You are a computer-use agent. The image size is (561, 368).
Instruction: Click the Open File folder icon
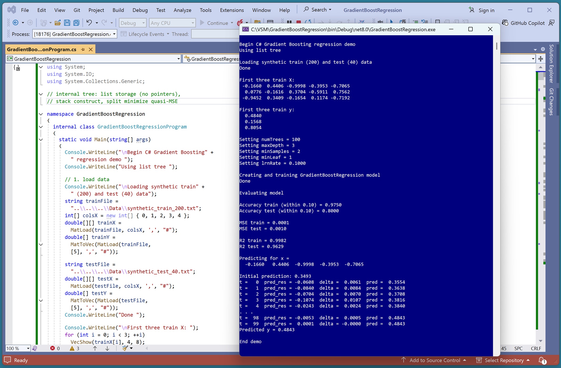click(x=58, y=23)
